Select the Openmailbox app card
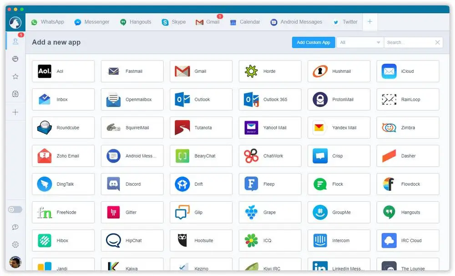Image resolution: width=455 pixels, height=276 pixels. pos(132,99)
